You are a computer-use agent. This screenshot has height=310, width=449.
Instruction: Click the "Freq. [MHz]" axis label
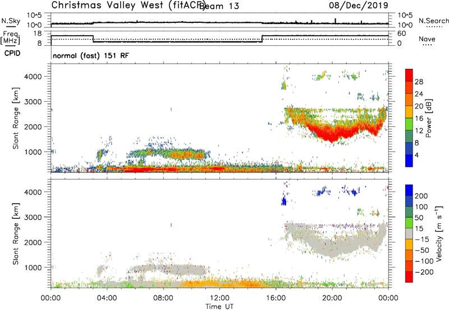pos(10,38)
